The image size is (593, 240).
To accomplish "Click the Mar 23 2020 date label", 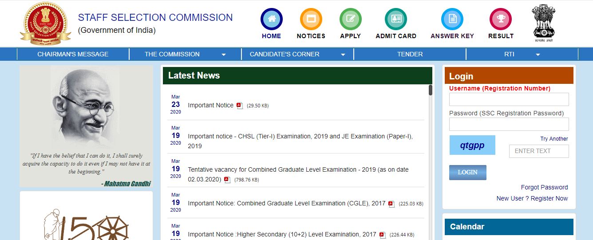I will (176, 104).
